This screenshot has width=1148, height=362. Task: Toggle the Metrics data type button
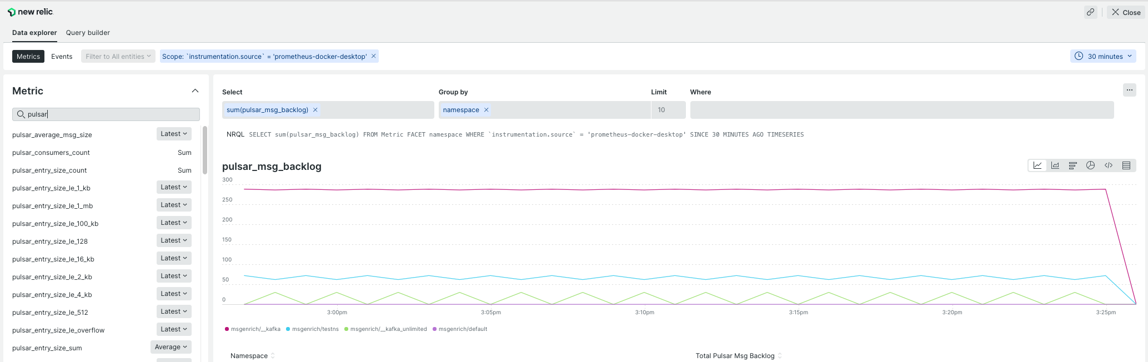pos(28,57)
